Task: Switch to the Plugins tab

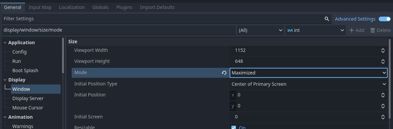Action: point(124,7)
